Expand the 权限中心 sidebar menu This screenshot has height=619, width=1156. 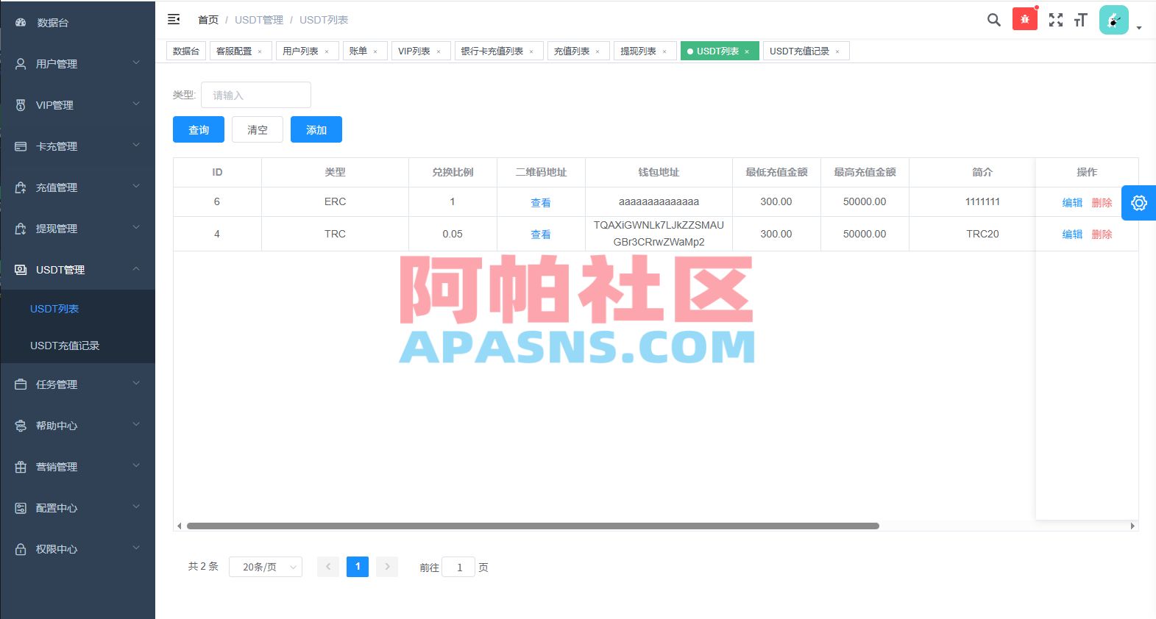(78, 549)
